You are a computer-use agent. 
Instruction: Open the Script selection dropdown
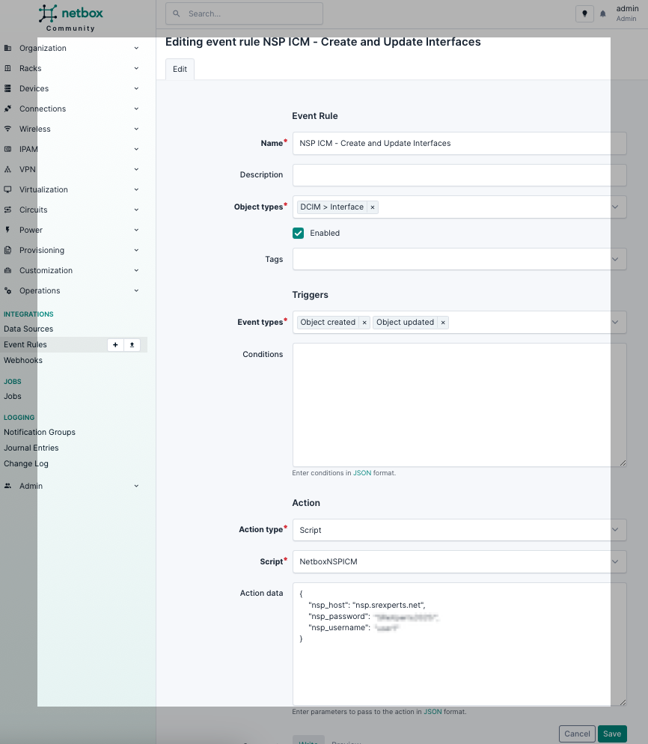pos(459,561)
